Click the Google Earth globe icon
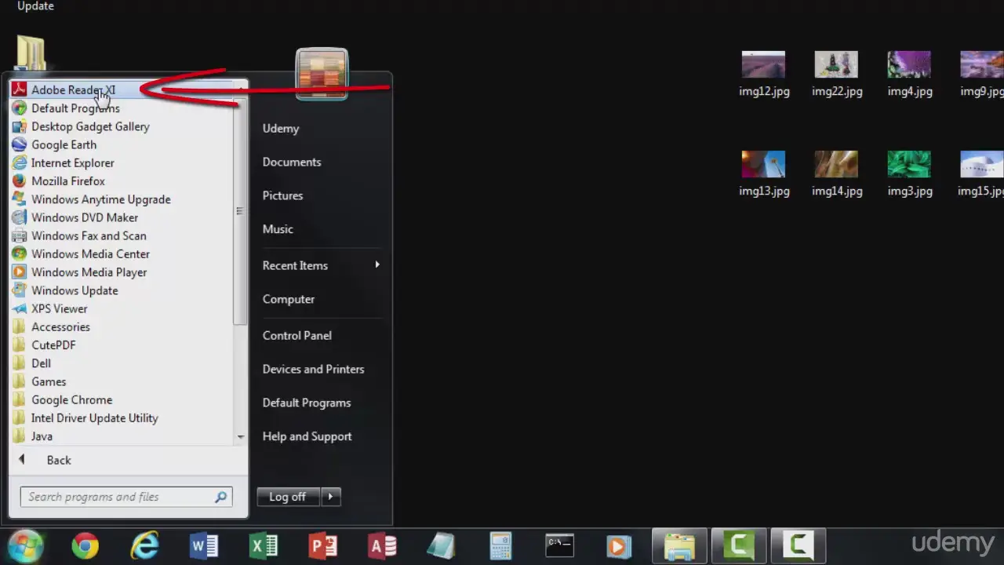1004x565 pixels. point(20,144)
